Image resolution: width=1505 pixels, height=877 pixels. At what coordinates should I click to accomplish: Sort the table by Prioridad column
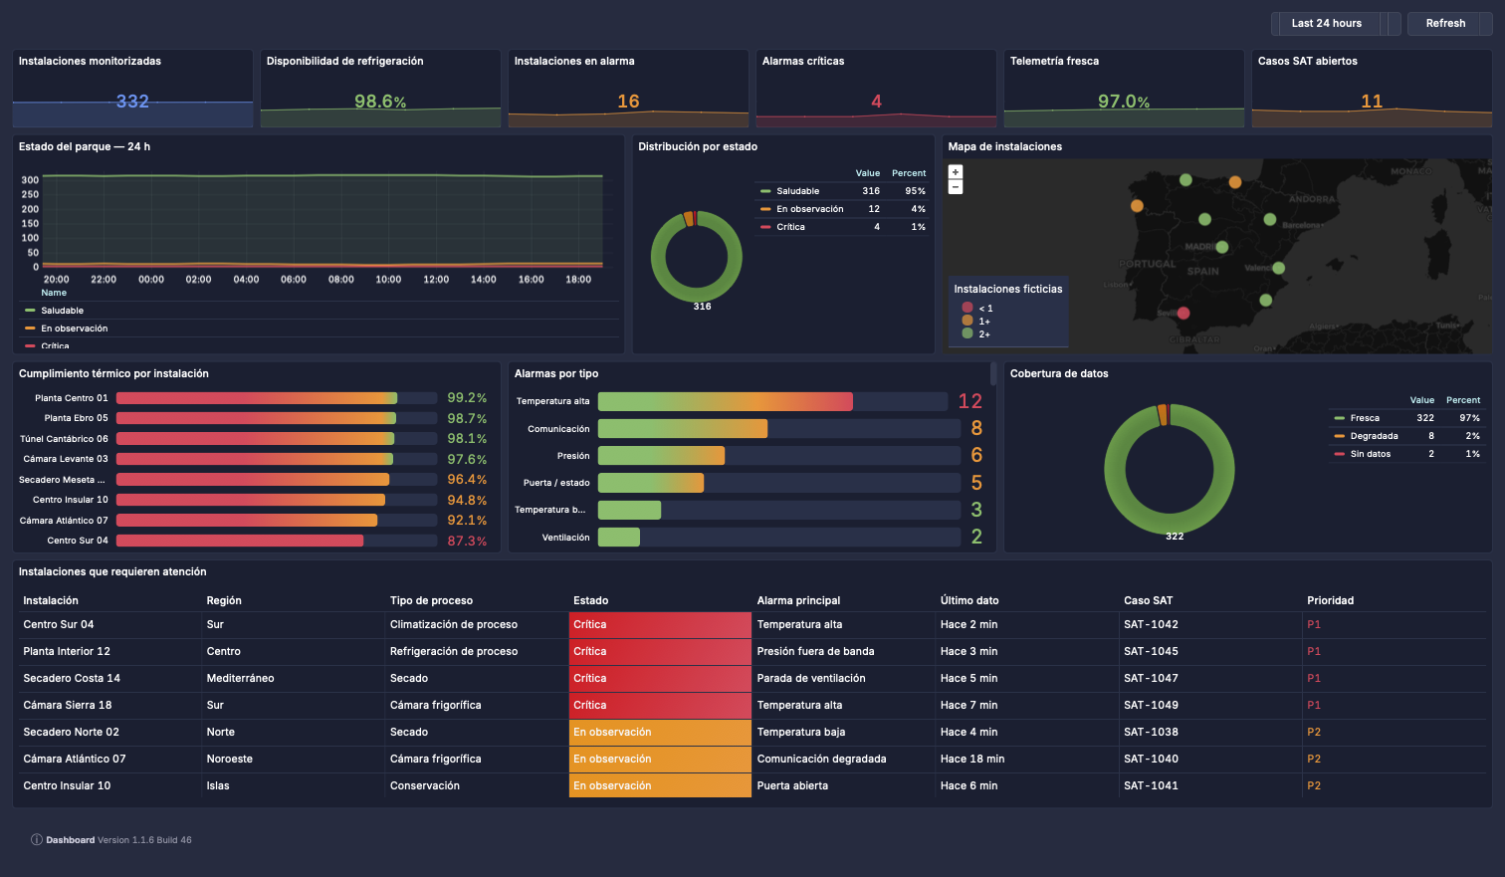click(1330, 600)
